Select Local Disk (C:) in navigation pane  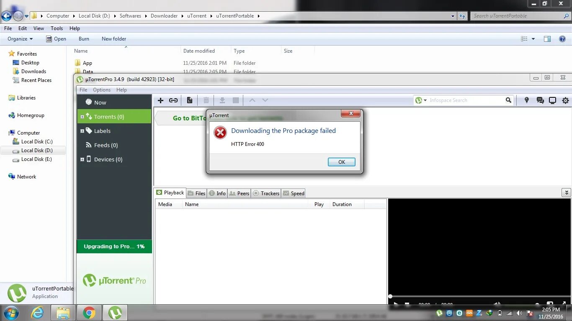(x=37, y=142)
